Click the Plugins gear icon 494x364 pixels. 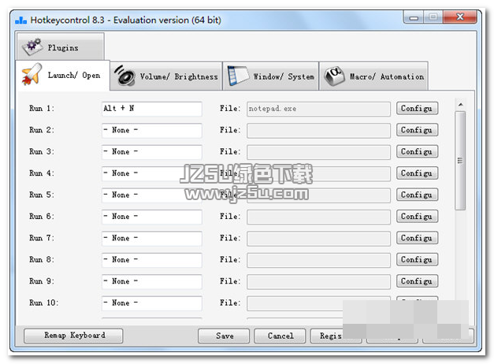tap(33, 46)
